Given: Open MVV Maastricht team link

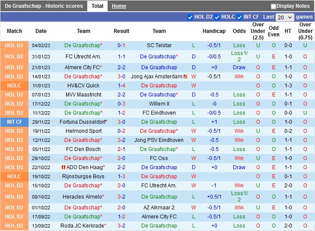Looking at the screenshot, I should coord(83,94).
